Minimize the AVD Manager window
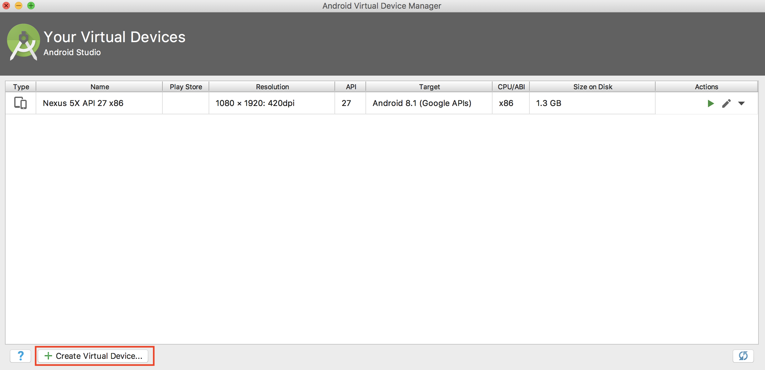Image resolution: width=765 pixels, height=370 pixels. point(19,6)
